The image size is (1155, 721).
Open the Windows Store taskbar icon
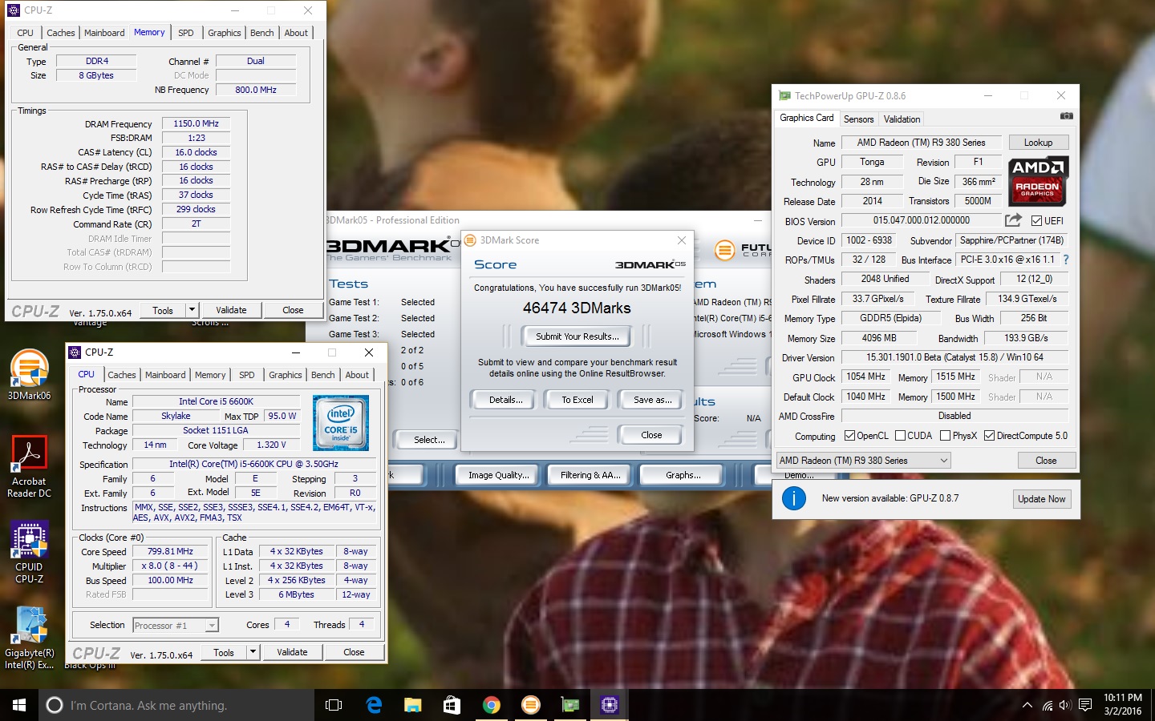click(452, 705)
